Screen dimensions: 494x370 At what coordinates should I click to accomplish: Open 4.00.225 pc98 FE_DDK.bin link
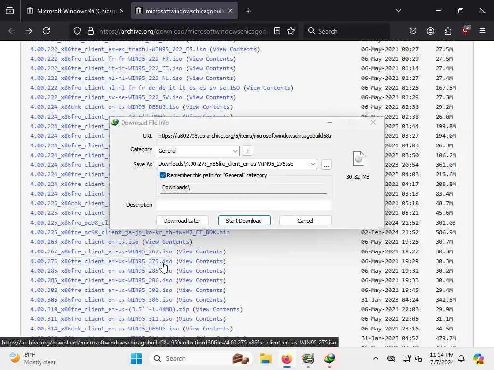point(130,232)
